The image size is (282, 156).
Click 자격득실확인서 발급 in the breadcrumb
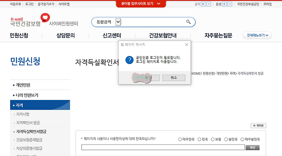[x=251, y=73]
